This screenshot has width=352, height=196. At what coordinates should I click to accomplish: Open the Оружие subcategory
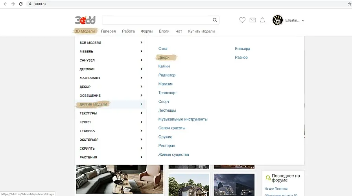(x=165, y=137)
